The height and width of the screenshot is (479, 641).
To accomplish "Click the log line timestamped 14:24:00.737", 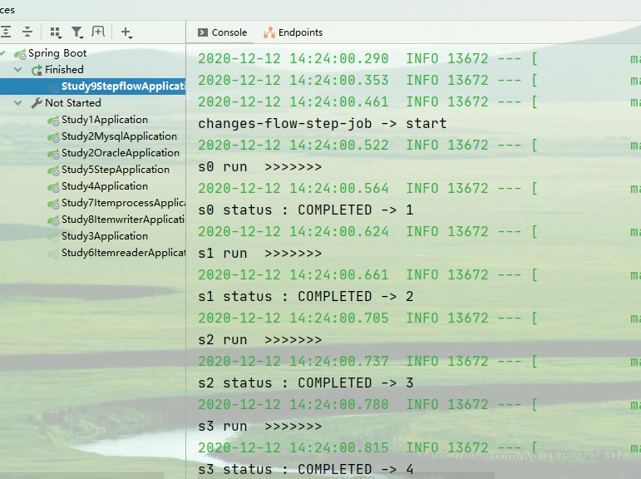I will 419,362.
